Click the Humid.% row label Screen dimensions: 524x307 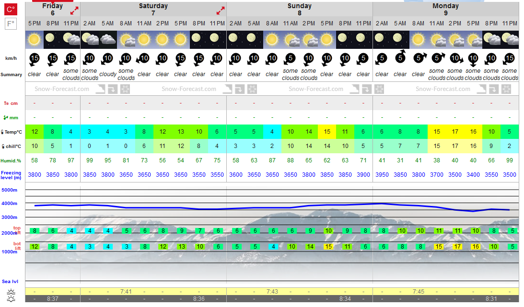(11, 161)
